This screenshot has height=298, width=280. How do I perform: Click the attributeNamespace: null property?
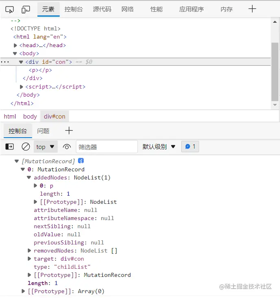[x=74, y=218]
